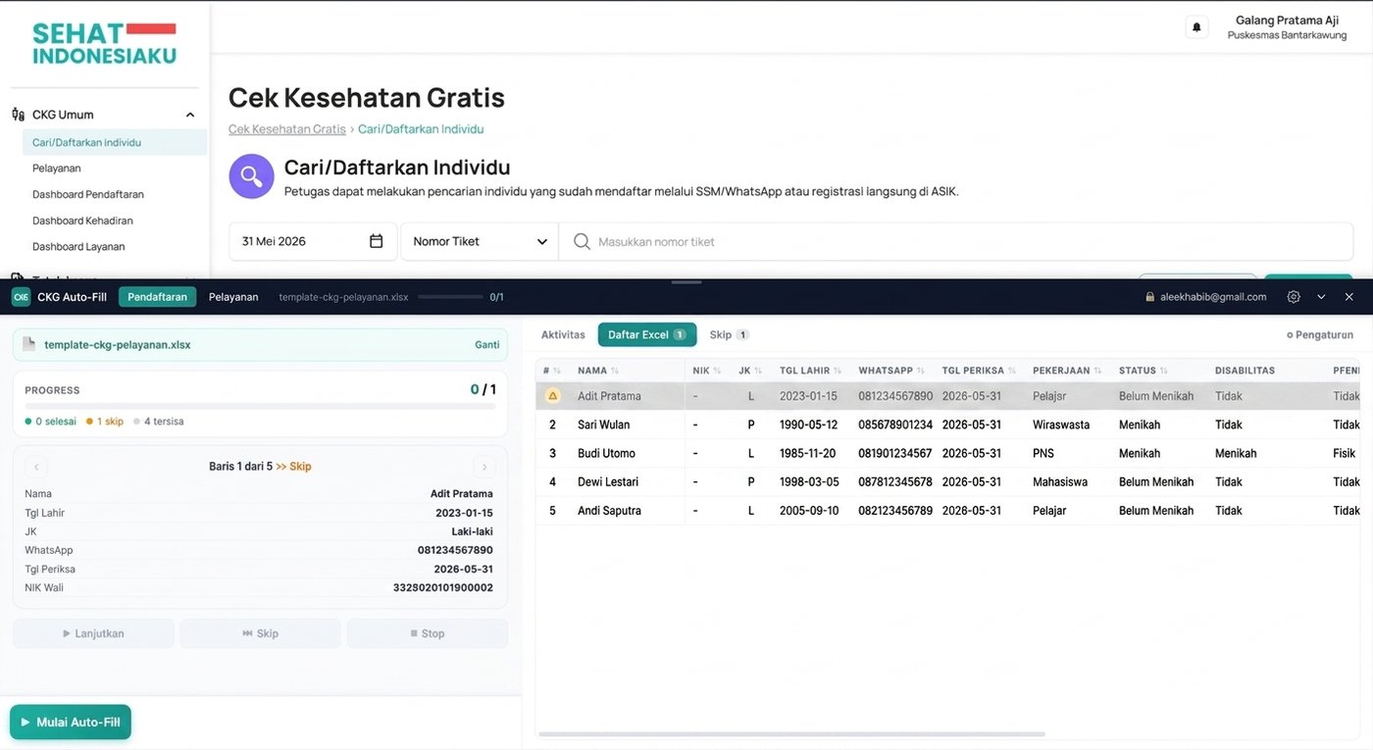The height and width of the screenshot is (750, 1373).
Task: Sort table by WHATSAPP column
Action: click(891, 371)
